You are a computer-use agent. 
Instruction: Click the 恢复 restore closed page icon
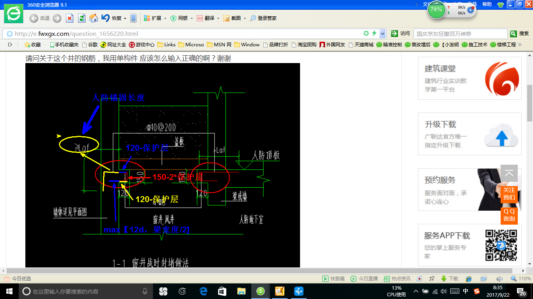pos(105,18)
